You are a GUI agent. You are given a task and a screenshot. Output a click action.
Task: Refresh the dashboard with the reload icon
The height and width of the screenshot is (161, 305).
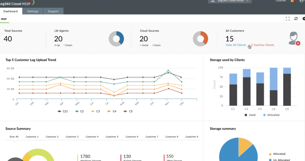coord(296,19)
